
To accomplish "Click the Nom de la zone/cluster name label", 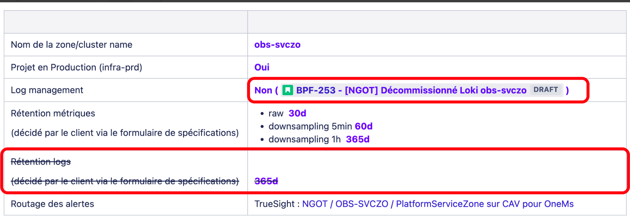I will point(71,45).
